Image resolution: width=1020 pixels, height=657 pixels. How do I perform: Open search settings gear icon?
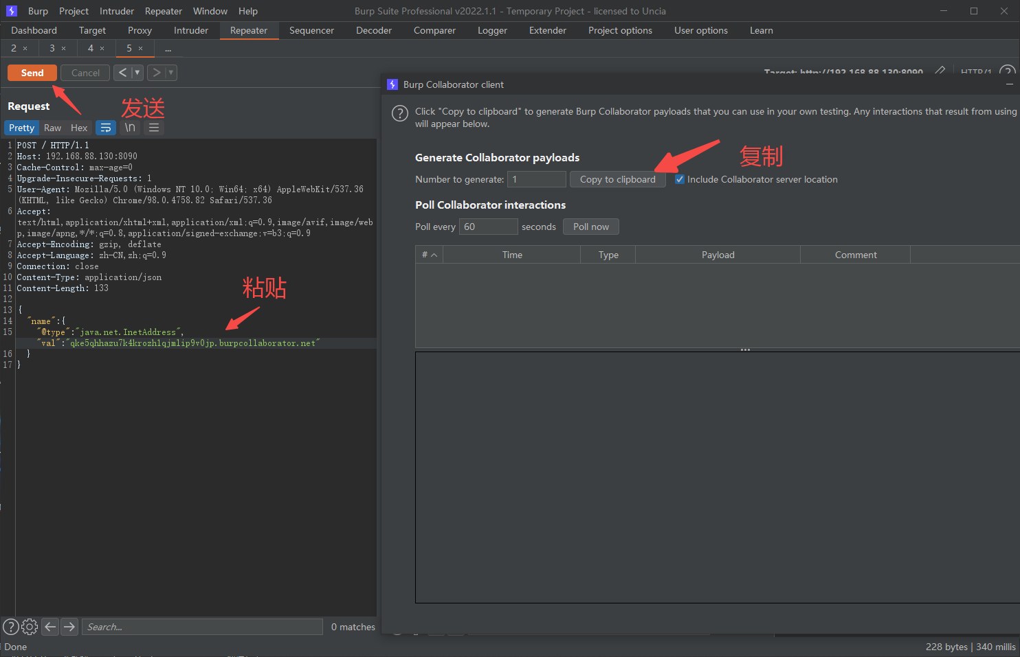click(x=30, y=627)
